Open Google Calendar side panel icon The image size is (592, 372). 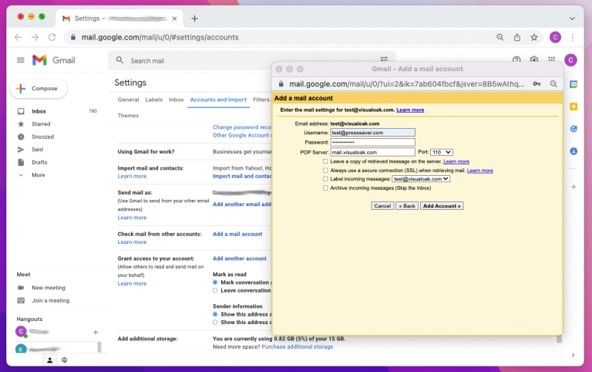573,84
